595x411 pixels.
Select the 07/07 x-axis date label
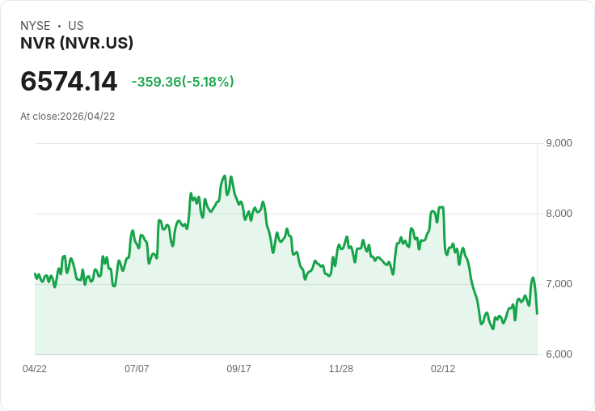[x=137, y=368]
